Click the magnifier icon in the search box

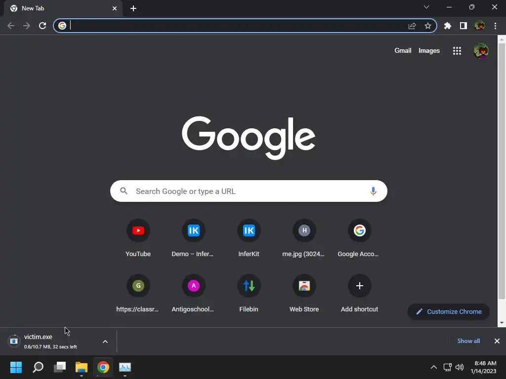(124, 191)
